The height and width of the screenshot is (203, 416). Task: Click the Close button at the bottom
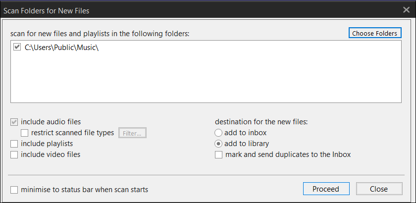coord(379,189)
